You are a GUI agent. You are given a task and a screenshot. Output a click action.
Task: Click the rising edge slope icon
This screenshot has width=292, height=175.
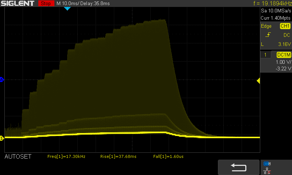(x=268, y=35)
